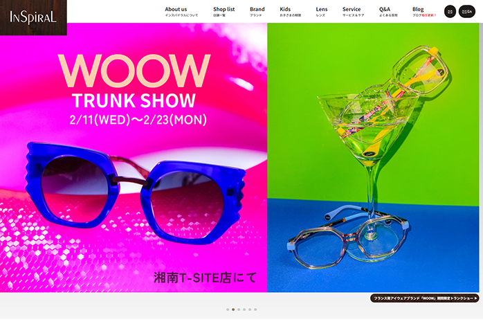Click the martini glass eyewear image
This screenshot has width=483, height=324.
coord(374,159)
